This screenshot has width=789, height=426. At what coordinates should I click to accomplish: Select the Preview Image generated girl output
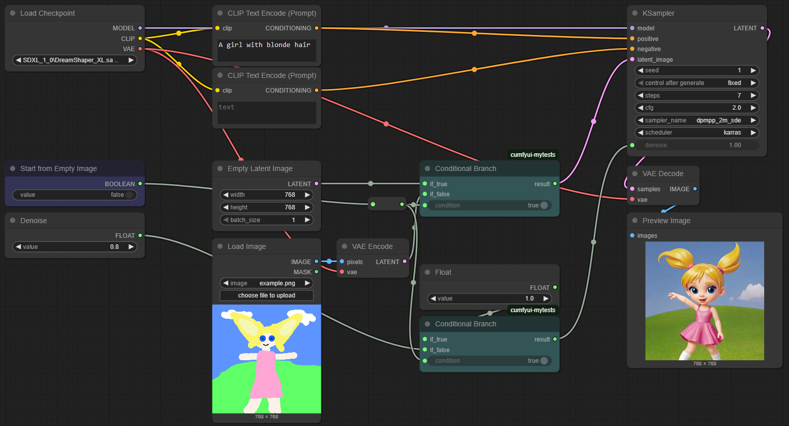pos(704,301)
